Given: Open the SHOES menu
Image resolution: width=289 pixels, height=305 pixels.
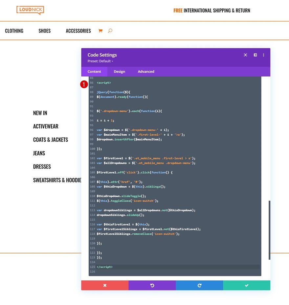Looking at the screenshot, I should (44, 31).
